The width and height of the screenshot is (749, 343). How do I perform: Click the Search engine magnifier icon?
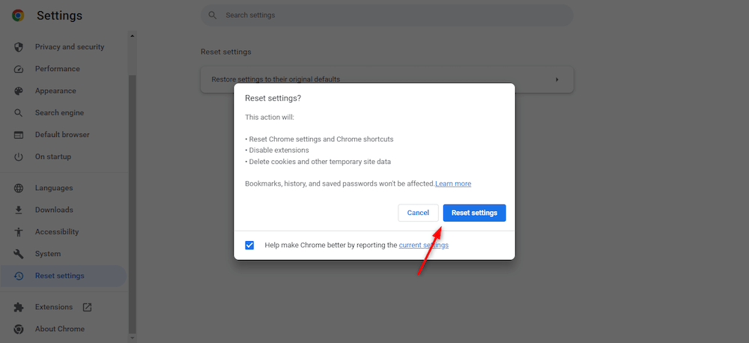(x=19, y=113)
